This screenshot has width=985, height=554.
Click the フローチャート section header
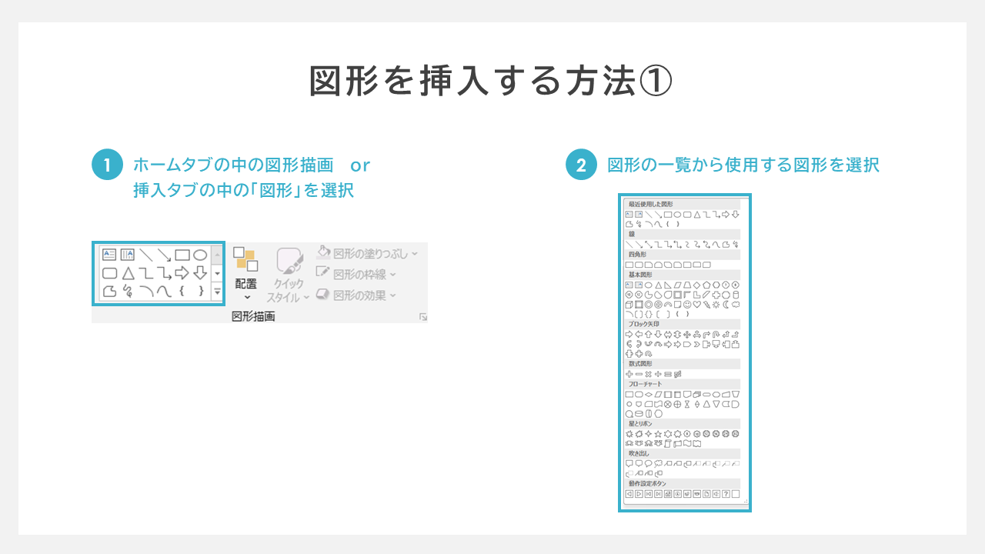tap(682, 383)
